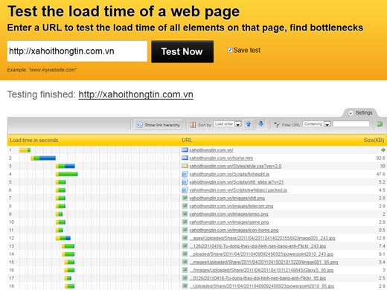Image resolution: width=387 pixels, height=290 pixels.
Task: Open the xhtt_slide.js link
Action: point(237,182)
